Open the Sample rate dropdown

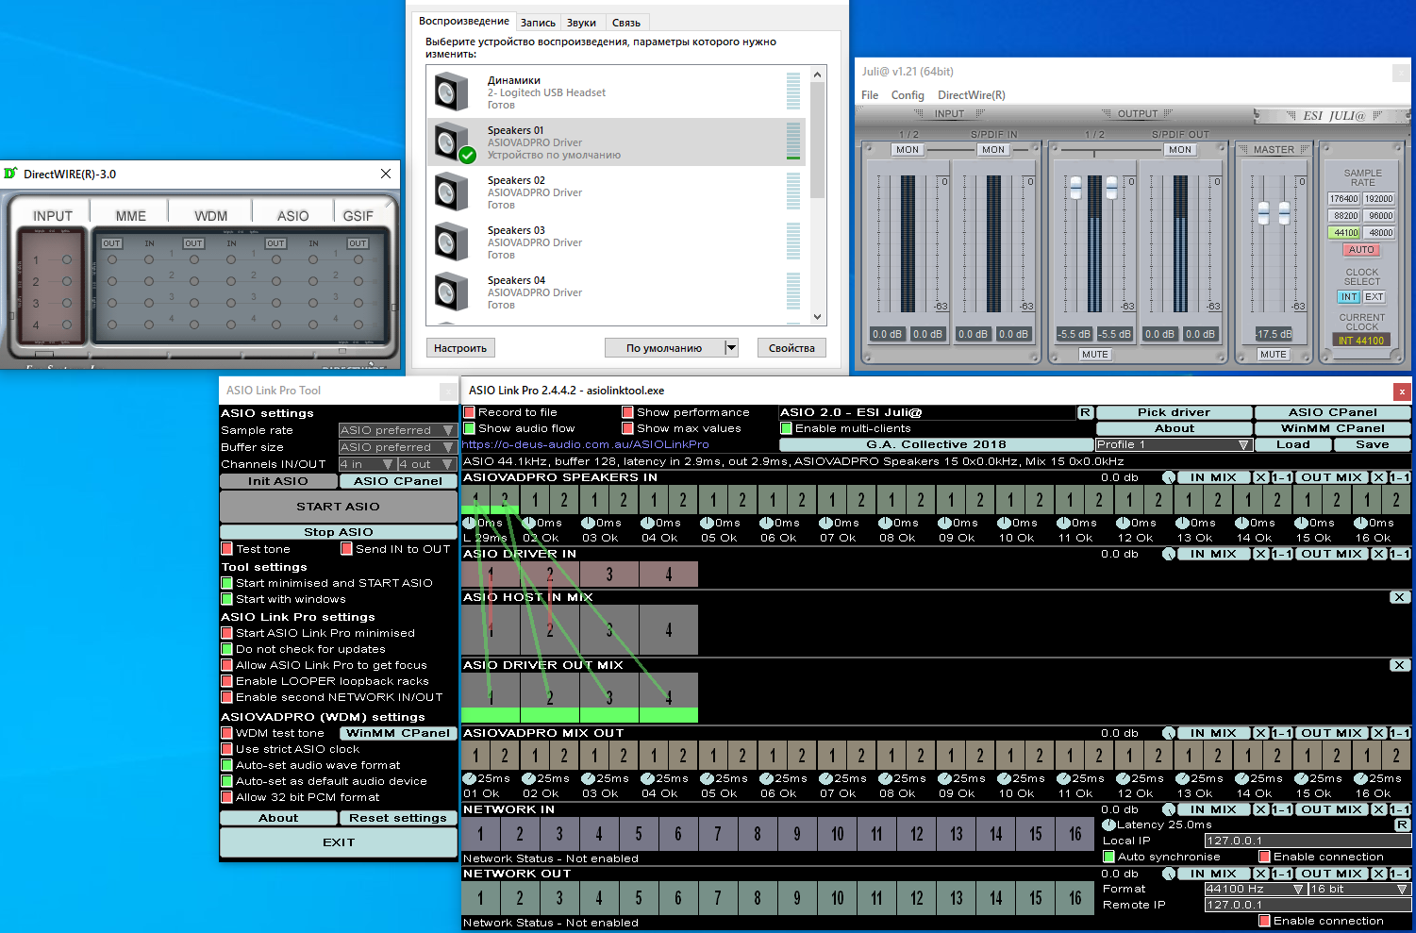[x=397, y=430]
